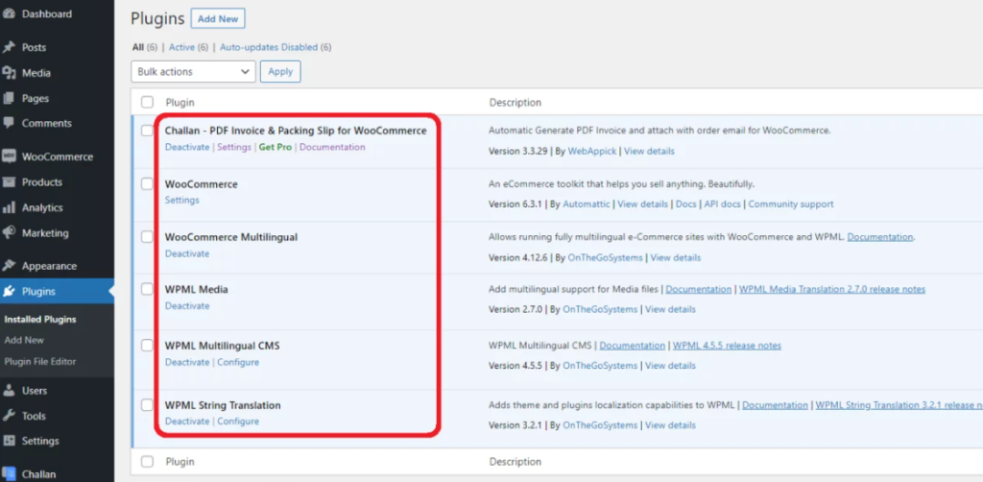Select the WooCommerce Multilingual checkbox
Image resolution: width=983 pixels, height=482 pixels.
(x=147, y=237)
